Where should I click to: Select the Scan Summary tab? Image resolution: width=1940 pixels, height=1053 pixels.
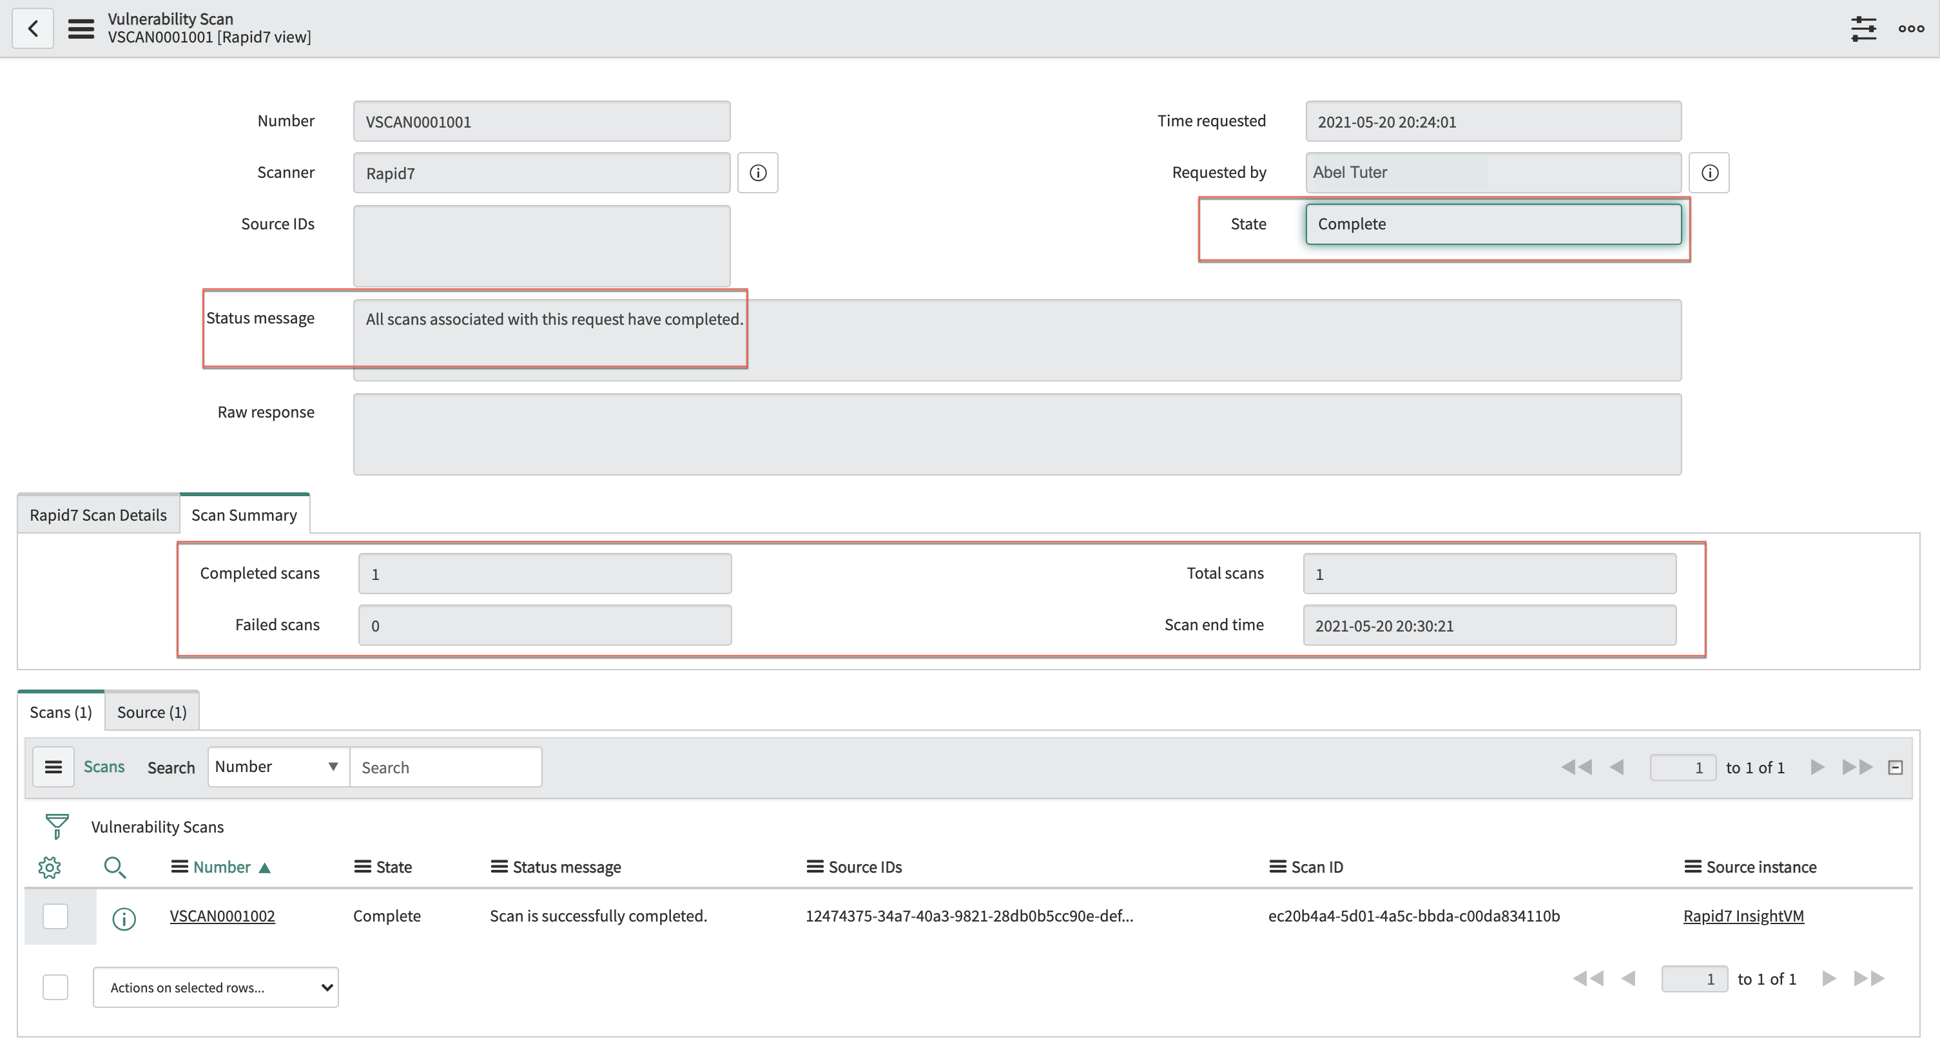coord(244,514)
